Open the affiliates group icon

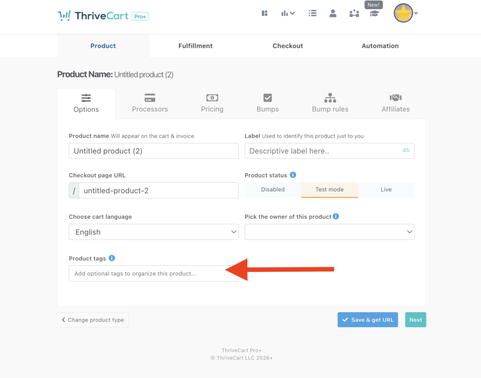[354, 14]
